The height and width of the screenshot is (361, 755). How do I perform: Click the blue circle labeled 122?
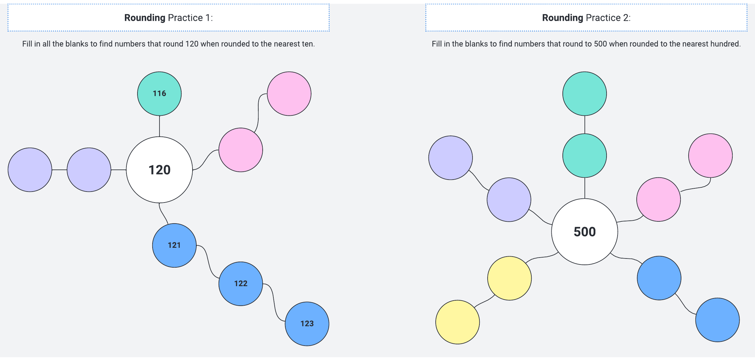(x=241, y=284)
